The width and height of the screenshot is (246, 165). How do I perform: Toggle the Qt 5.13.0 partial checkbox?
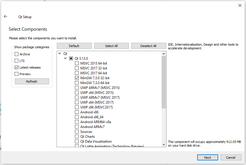coord(71,59)
